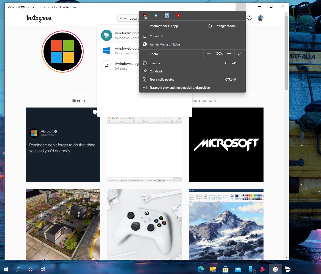Click the scrollbar up arrow
This screenshot has width=321, height=274.
point(286,13)
